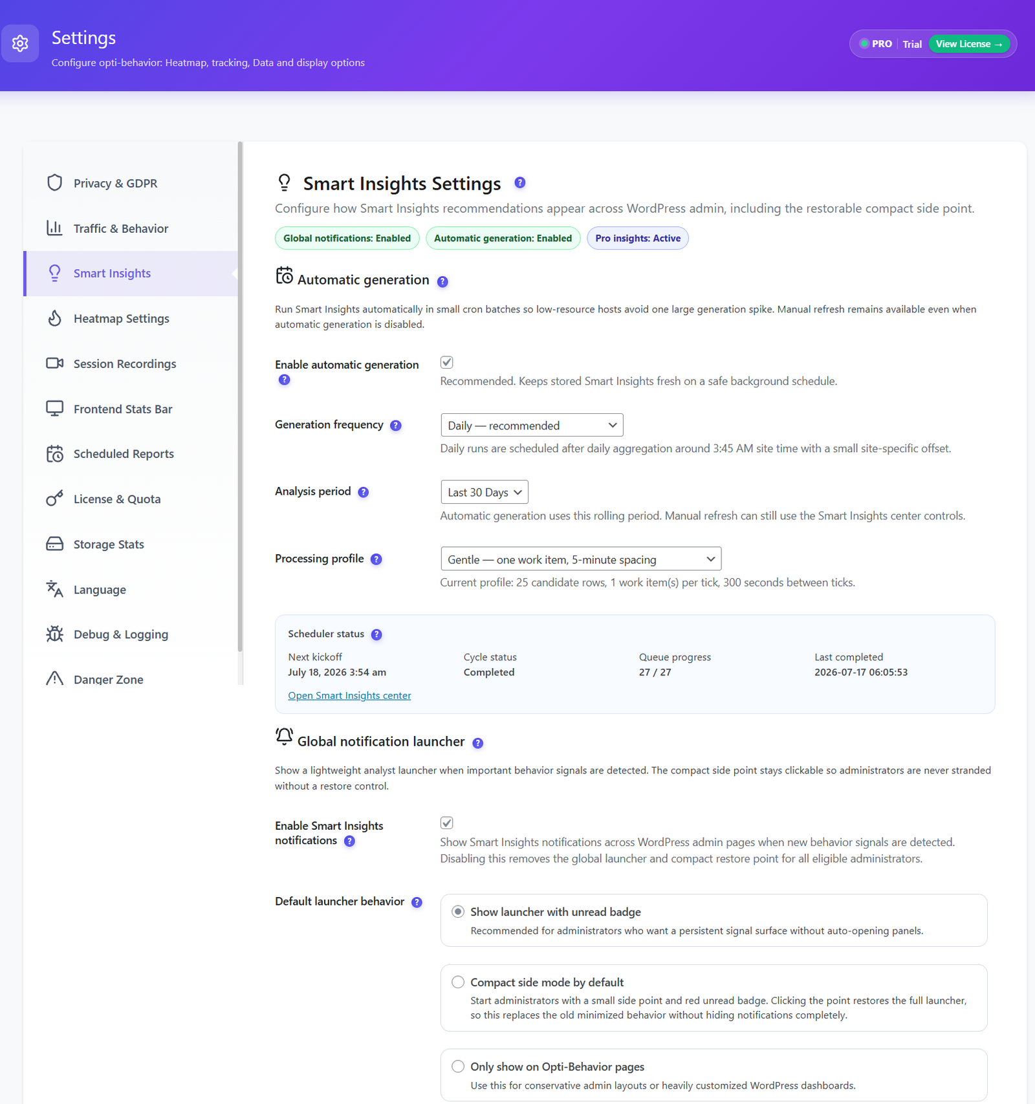Click the calendar-clock icon of Automatic generation heading
Image resolution: width=1035 pixels, height=1104 pixels.
click(284, 276)
